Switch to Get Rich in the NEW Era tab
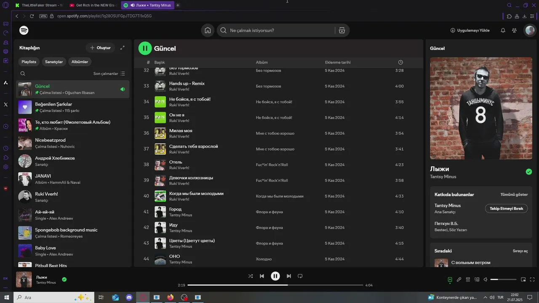This screenshot has height=303, width=539. [x=93, y=5]
